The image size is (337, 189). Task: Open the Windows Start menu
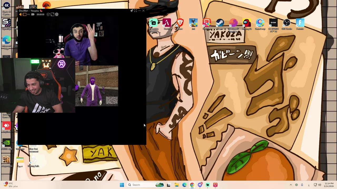point(122,185)
